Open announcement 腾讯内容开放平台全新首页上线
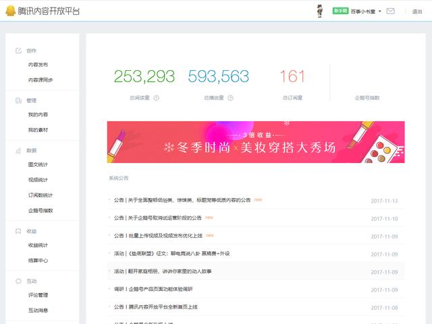Image resolution: width=432 pixels, height=324 pixels. (x=156, y=307)
